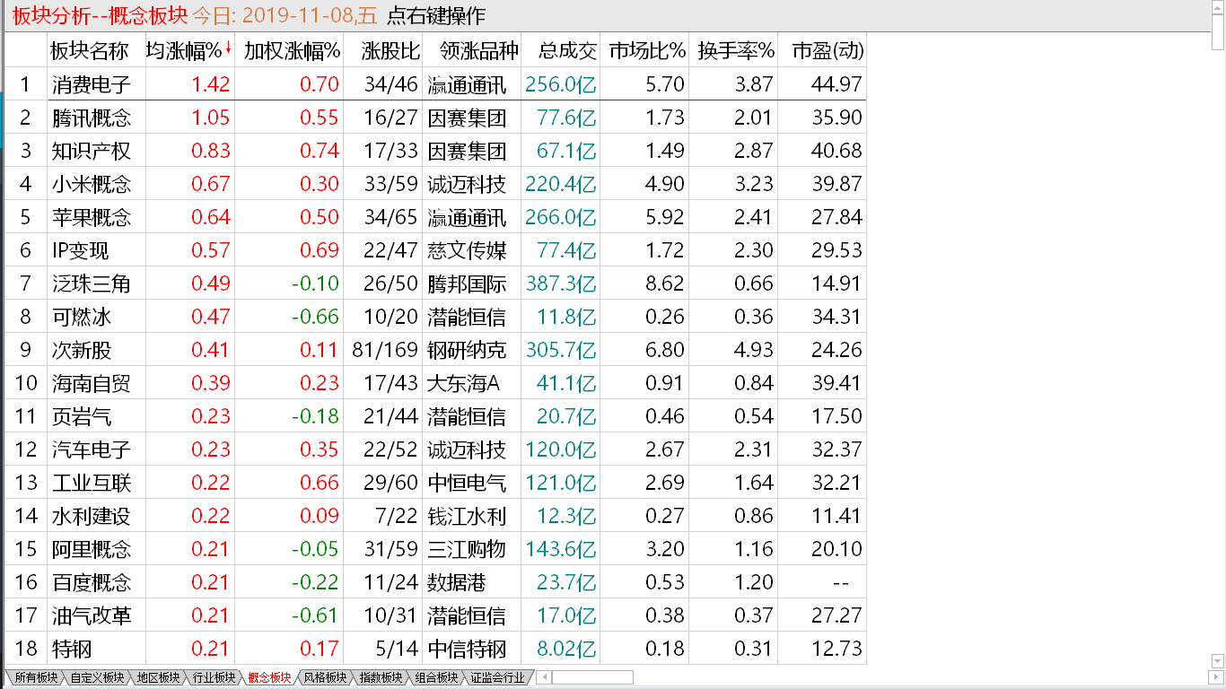Select the 阿里概念 sector name
The height and width of the screenshot is (689, 1226).
(x=91, y=549)
